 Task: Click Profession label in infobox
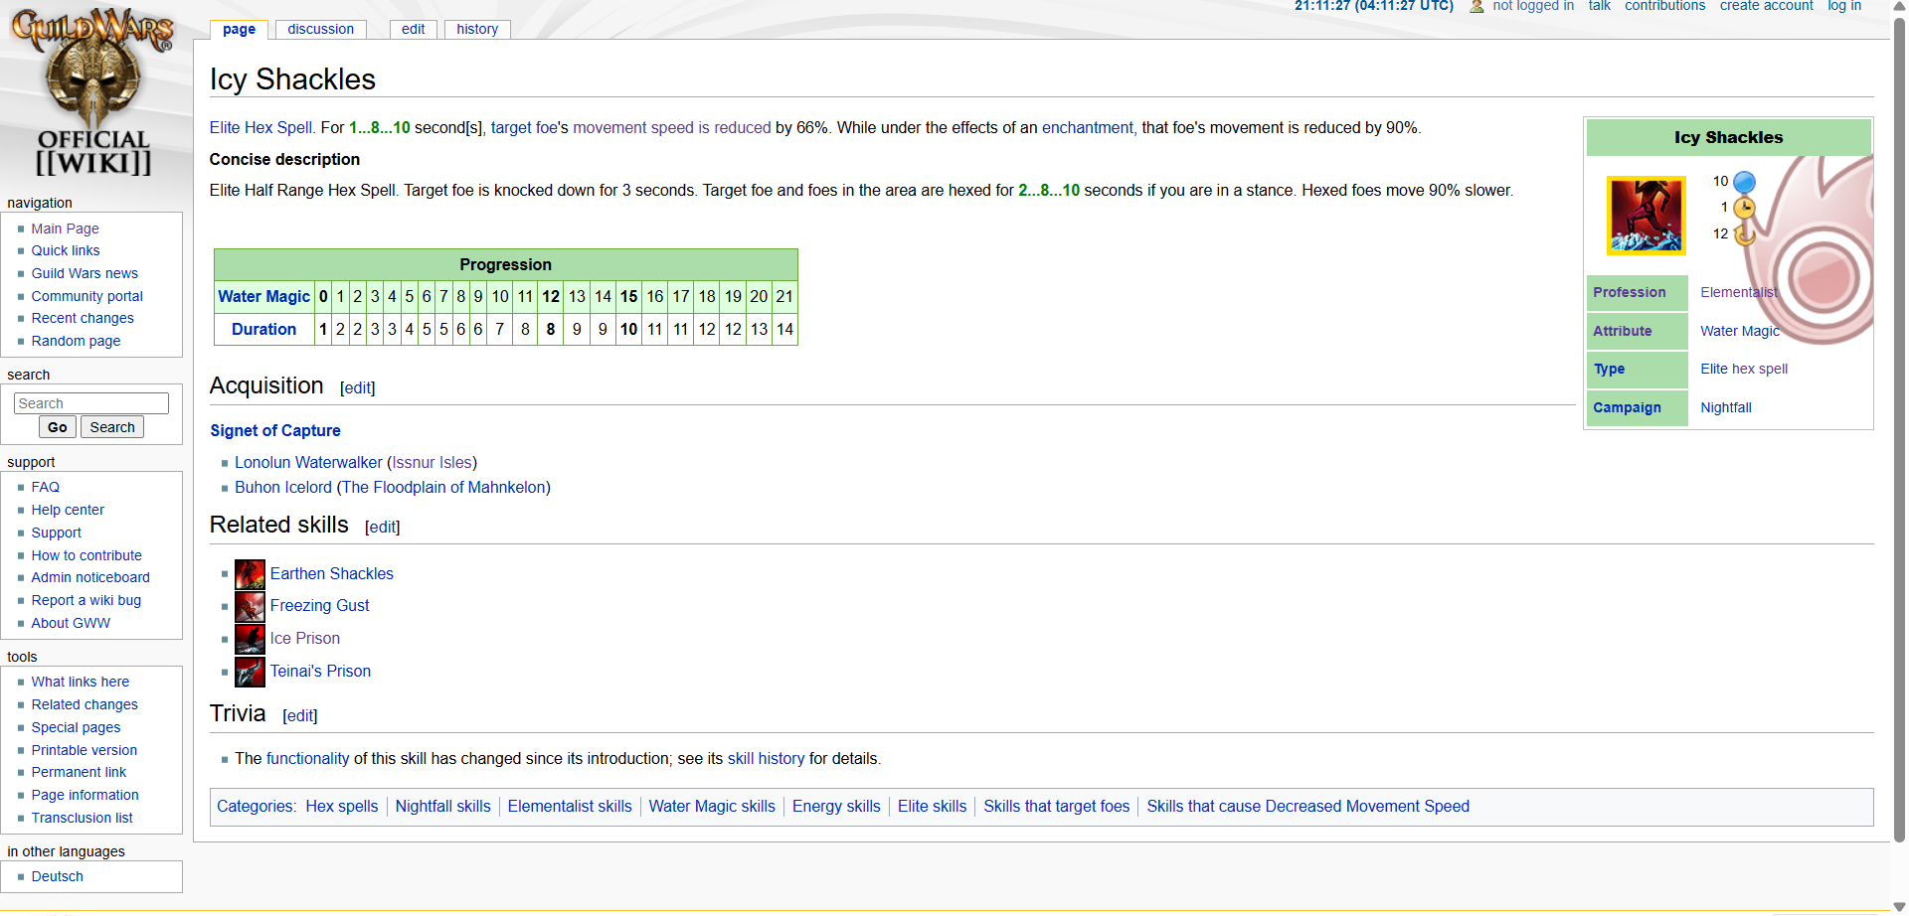click(1629, 292)
